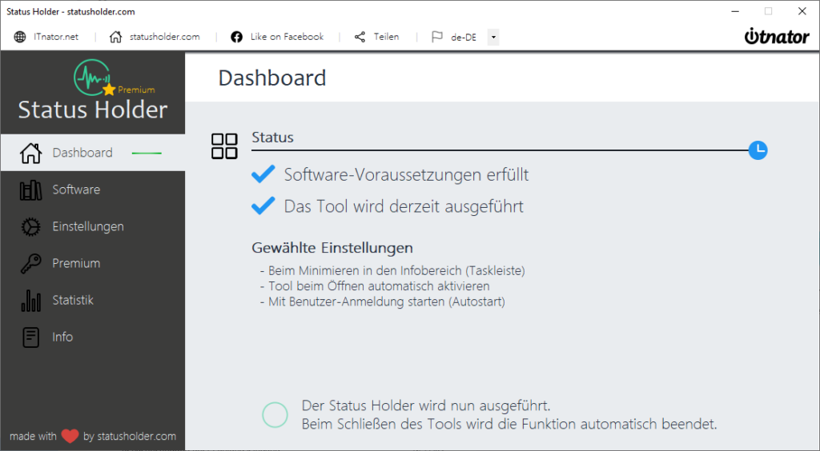Image resolution: width=820 pixels, height=451 pixels.
Task: Click the globe icon beside ITnator.net
Action: (20, 37)
